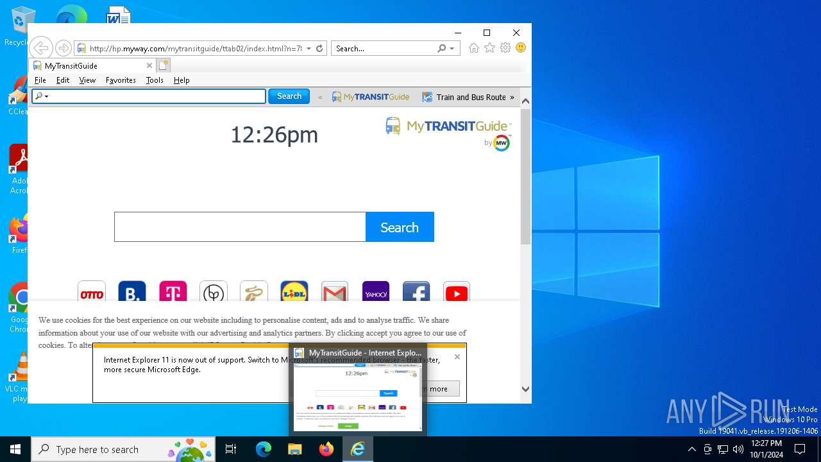This screenshot has width=821, height=462.
Task: Click Internet Explorer taskbar icon
Action: tap(358, 449)
